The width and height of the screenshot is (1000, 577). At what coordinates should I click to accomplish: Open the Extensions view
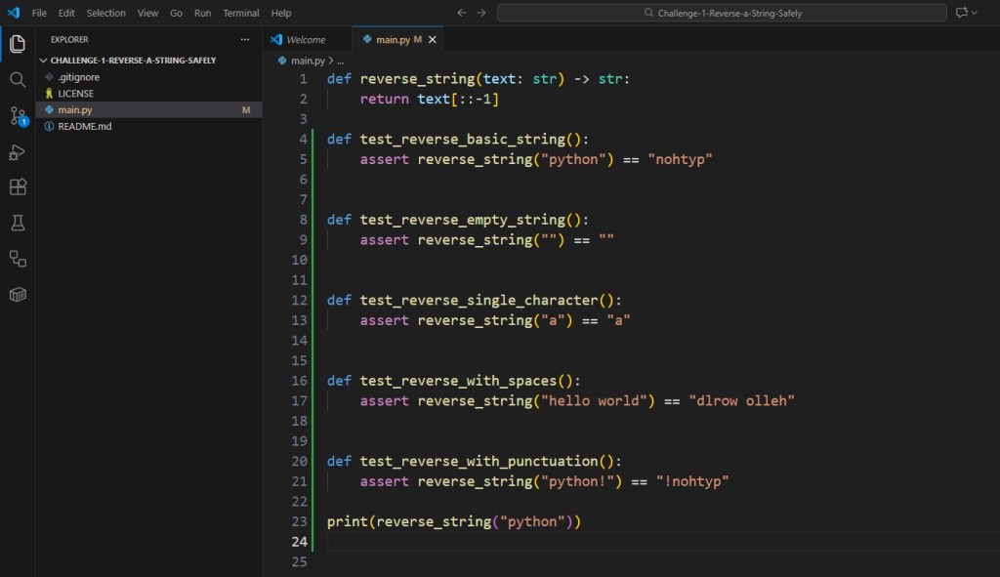click(17, 186)
